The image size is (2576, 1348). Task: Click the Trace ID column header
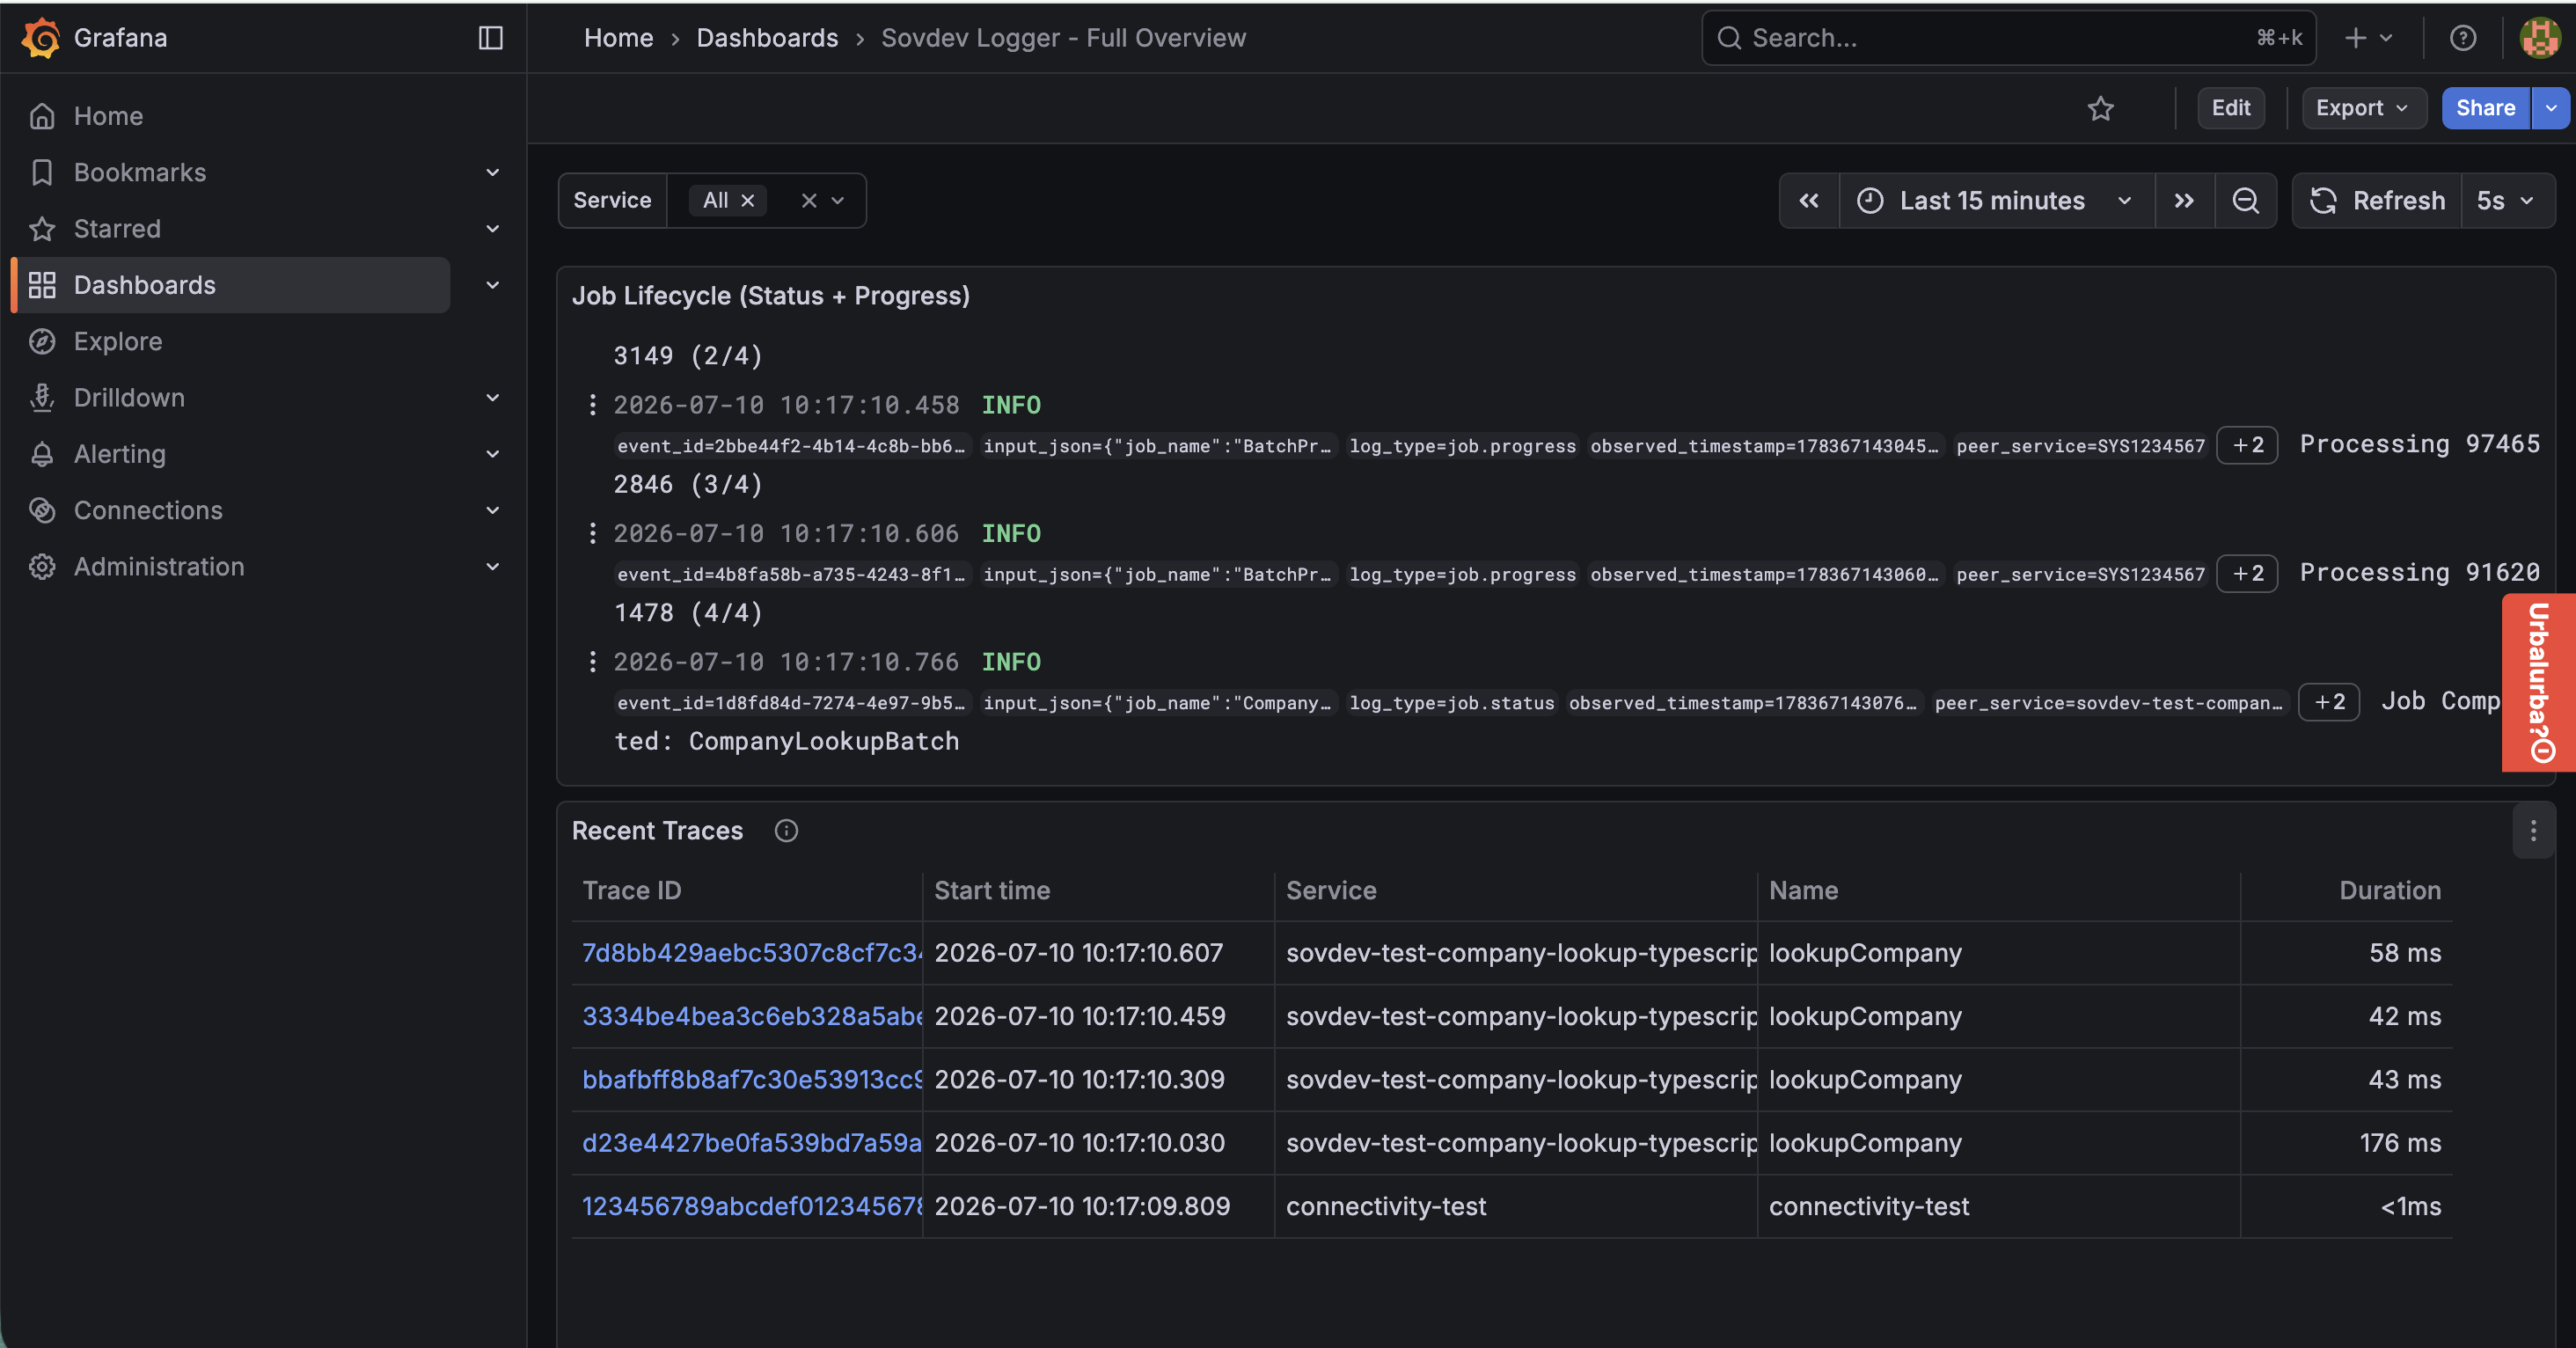tap(632, 891)
